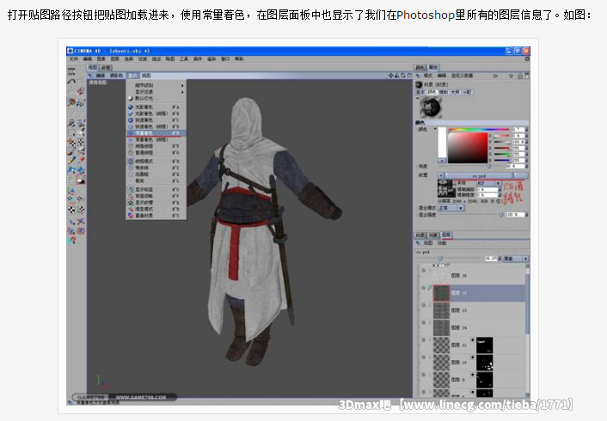This screenshot has width=607, height=421.
Task: Click the viewport move navigation icon
Action: 391,76
